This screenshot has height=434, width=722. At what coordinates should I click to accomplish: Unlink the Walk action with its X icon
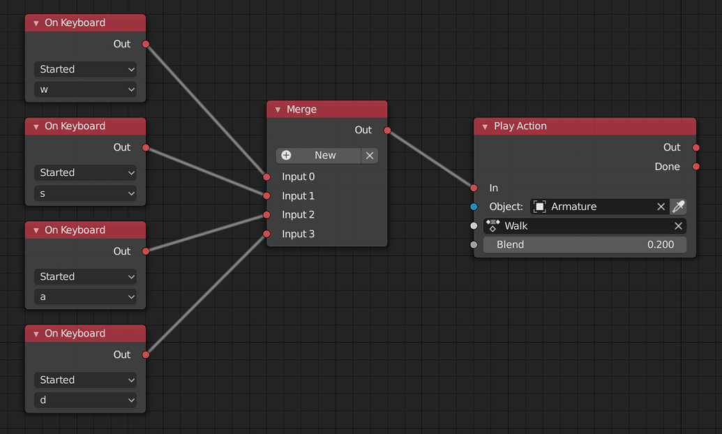point(678,225)
